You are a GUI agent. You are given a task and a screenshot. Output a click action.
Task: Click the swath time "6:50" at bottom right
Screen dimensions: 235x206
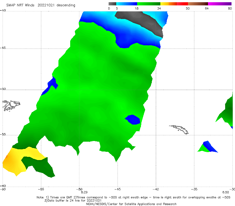tap(225, 192)
